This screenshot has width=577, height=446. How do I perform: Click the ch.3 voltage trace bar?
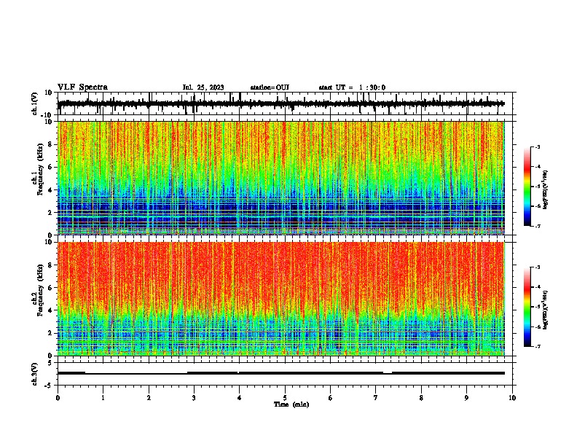click(x=280, y=373)
